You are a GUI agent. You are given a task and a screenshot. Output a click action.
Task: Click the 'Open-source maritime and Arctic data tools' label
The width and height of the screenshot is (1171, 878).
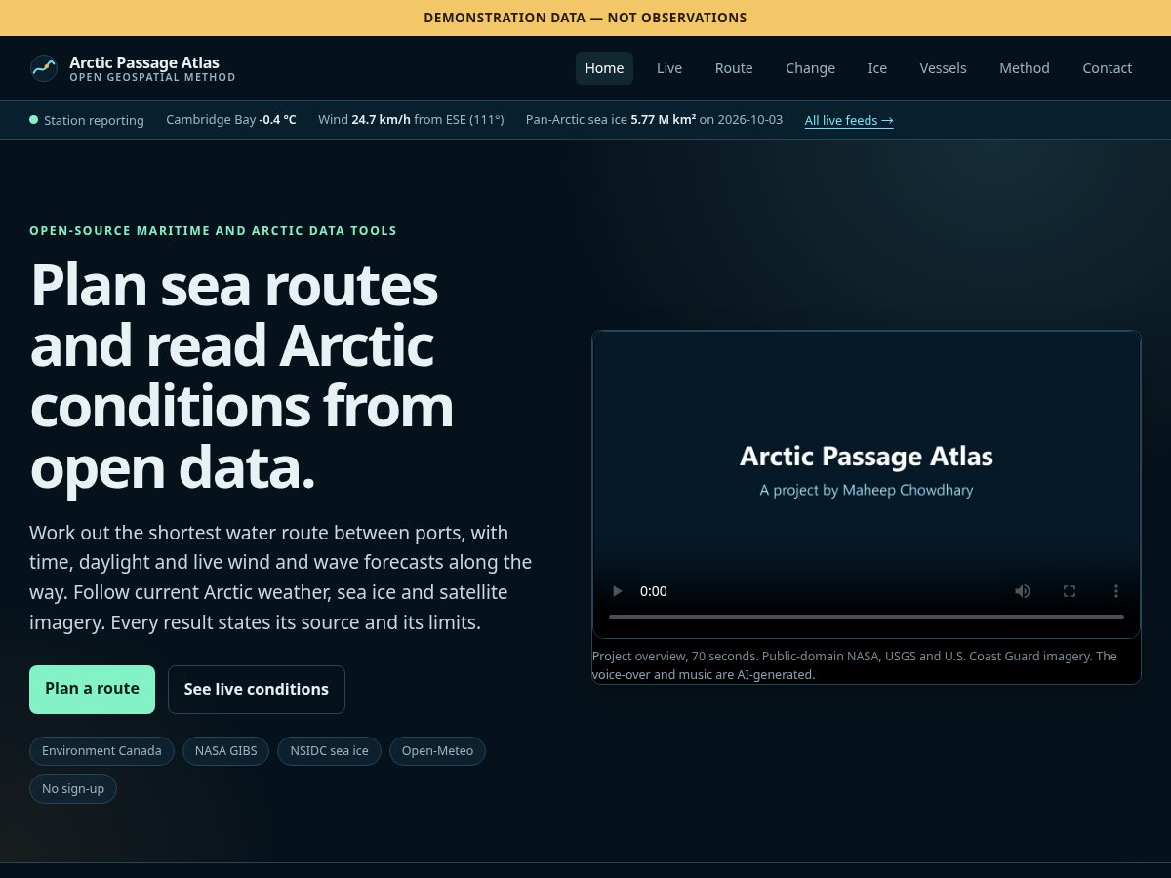tap(213, 231)
